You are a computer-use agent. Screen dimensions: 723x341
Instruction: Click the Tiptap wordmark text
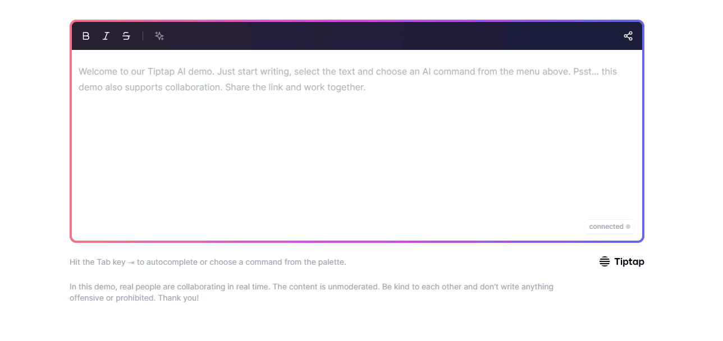[629, 261]
